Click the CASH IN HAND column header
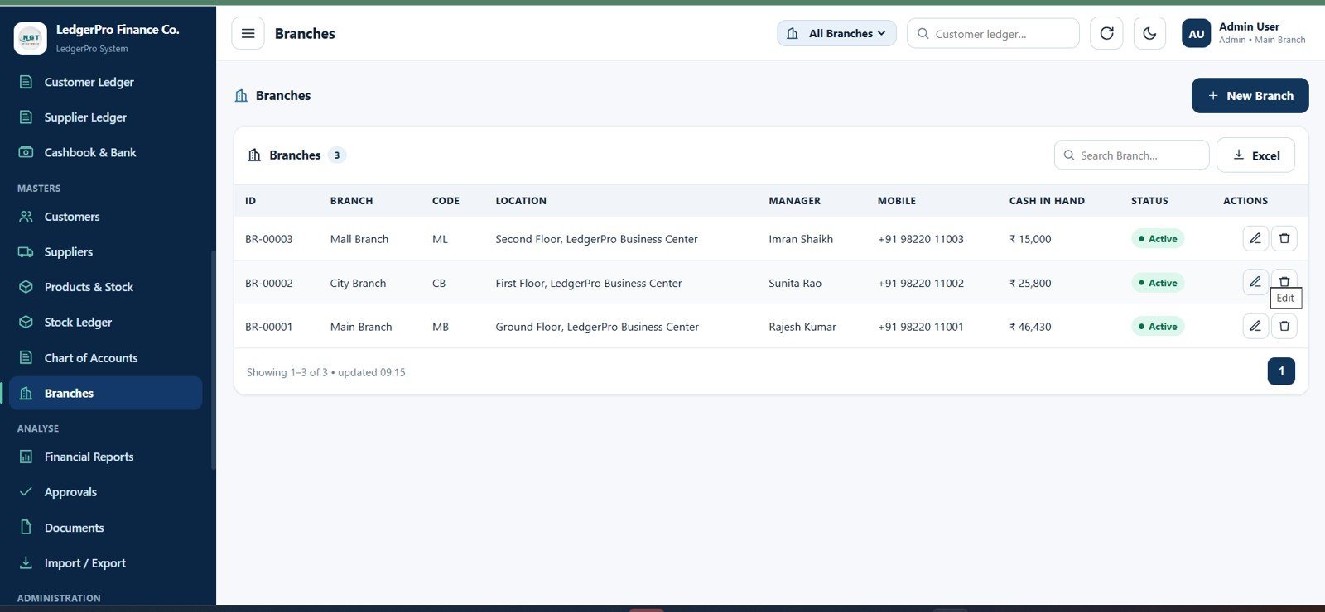The image size is (1325, 612). click(1047, 201)
